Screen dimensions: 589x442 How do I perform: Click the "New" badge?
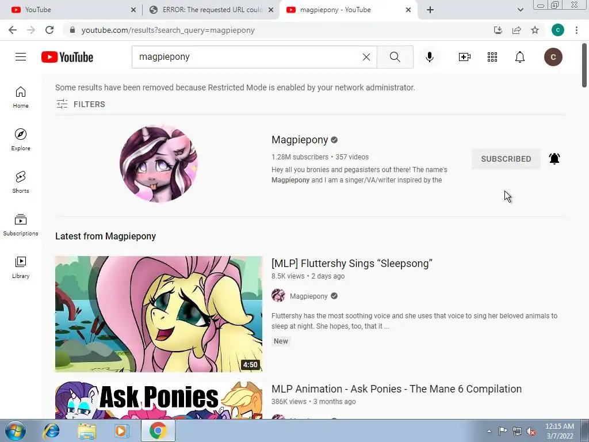click(281, 341)
